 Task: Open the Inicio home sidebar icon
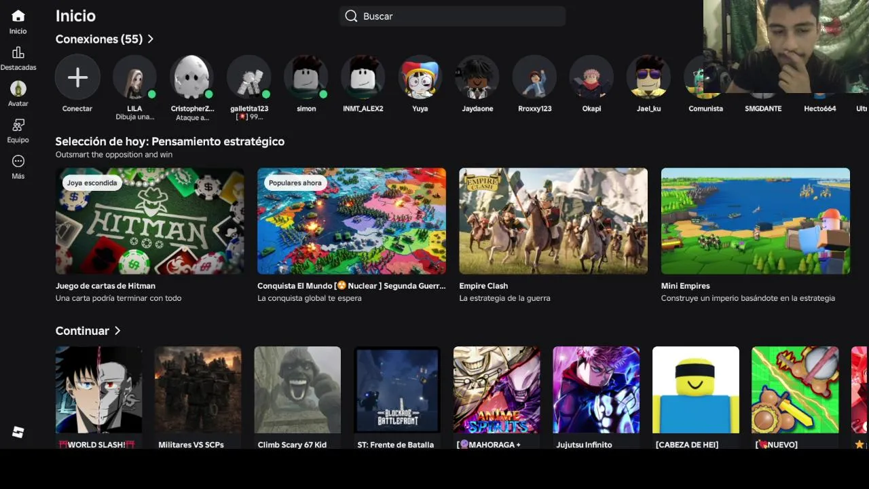[x=18, y=16]
